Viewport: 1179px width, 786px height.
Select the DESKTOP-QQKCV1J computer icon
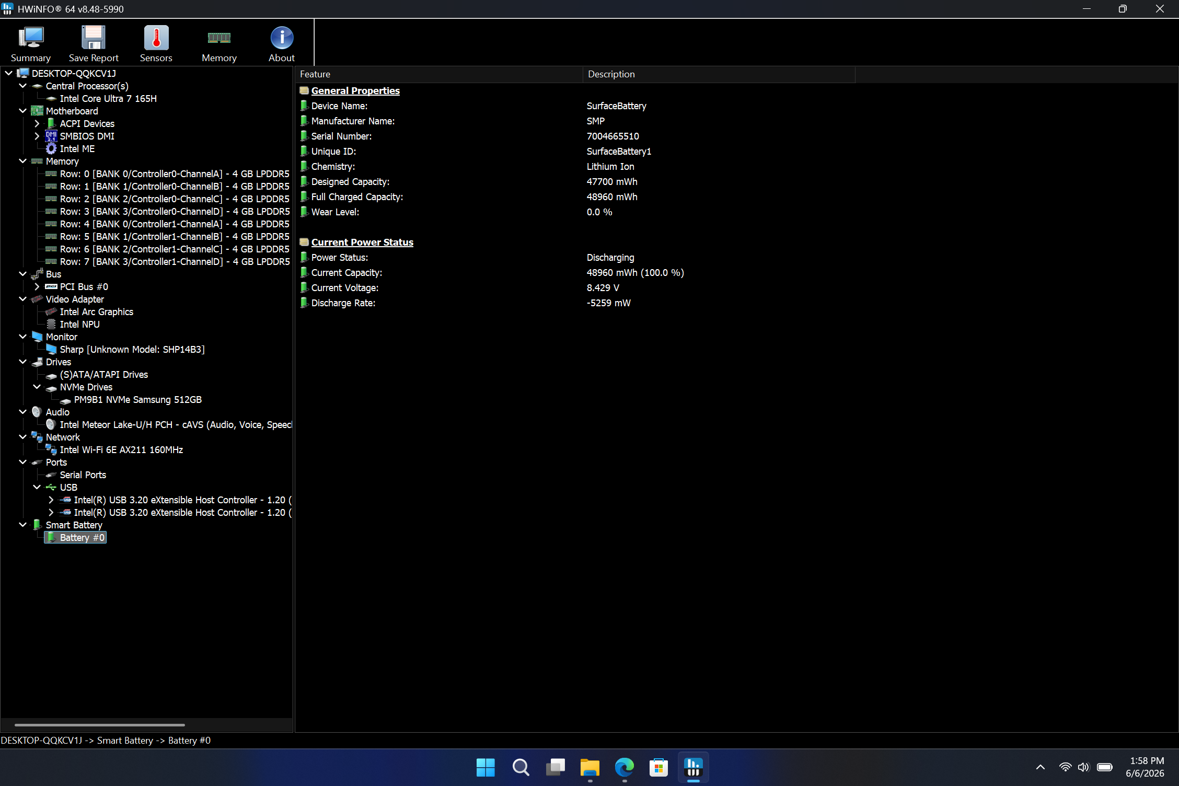23,73
